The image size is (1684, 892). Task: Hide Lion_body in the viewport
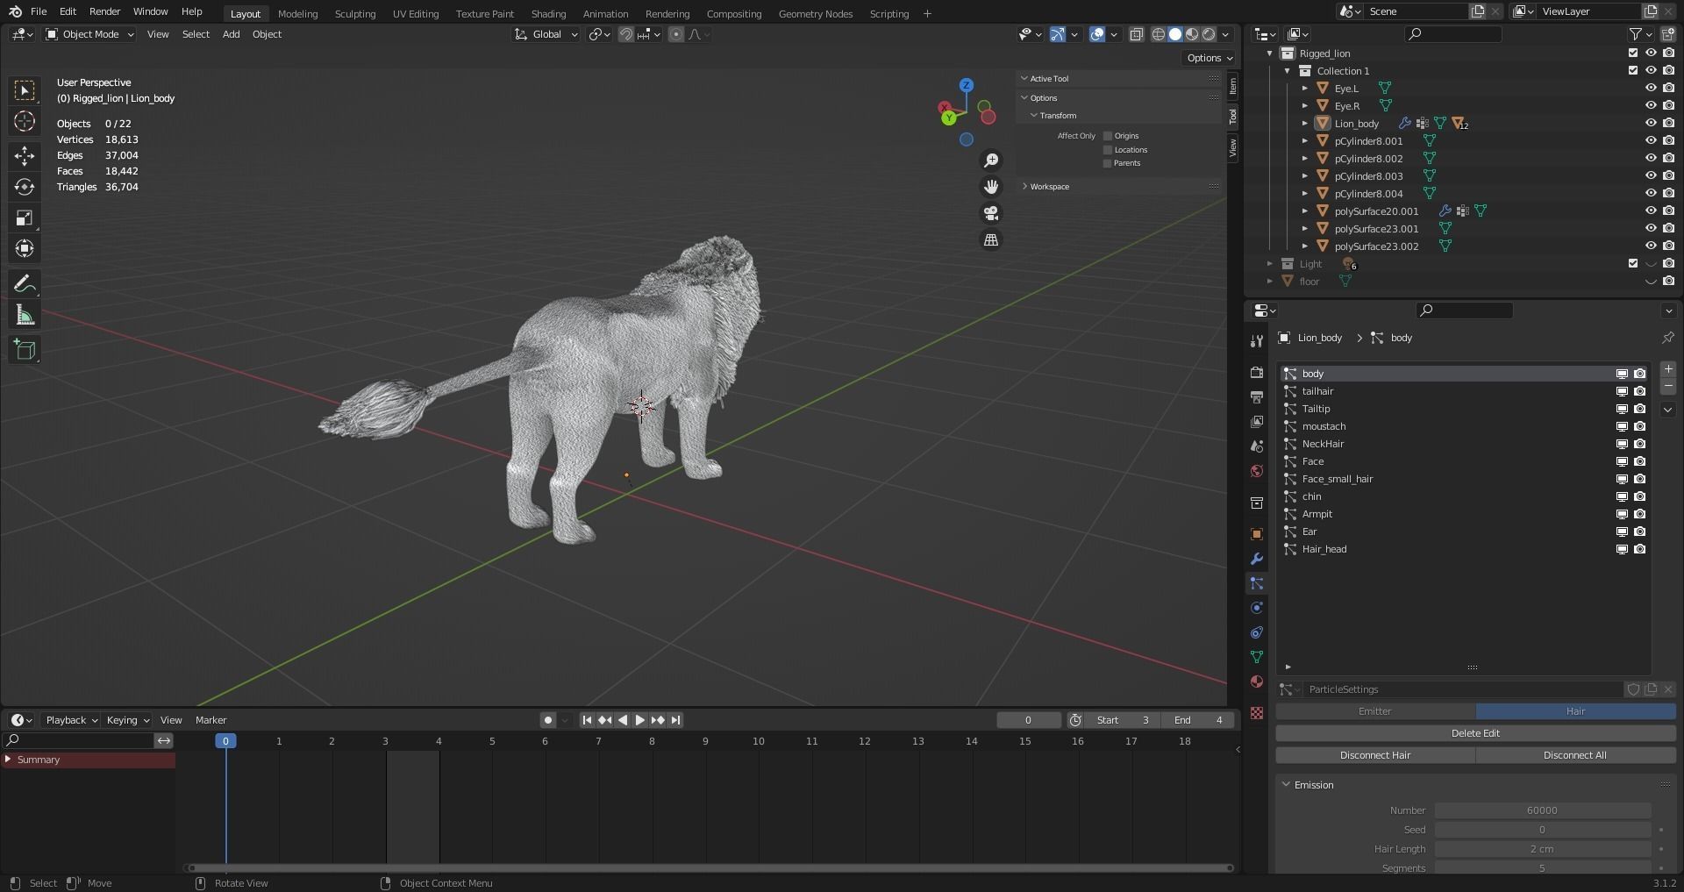(1650, 123)
